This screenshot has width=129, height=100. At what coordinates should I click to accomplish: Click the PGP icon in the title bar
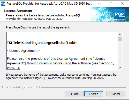[x=3, y=4]
